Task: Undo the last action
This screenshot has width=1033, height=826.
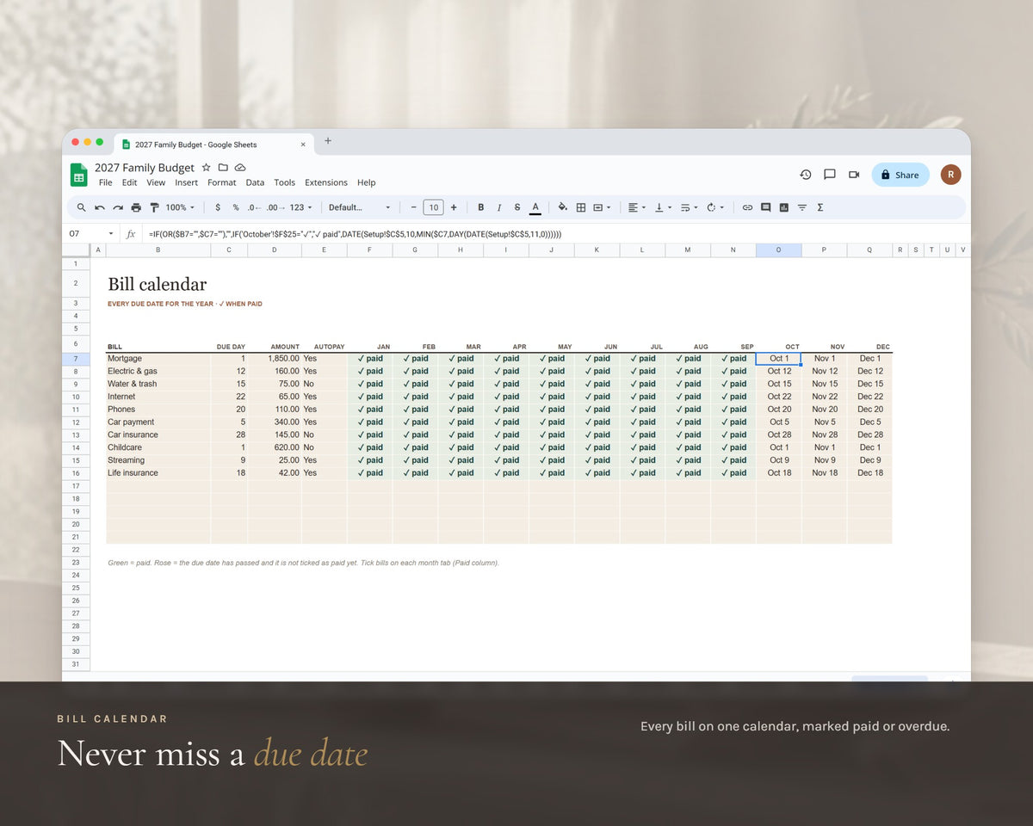Action: point(100,207)
